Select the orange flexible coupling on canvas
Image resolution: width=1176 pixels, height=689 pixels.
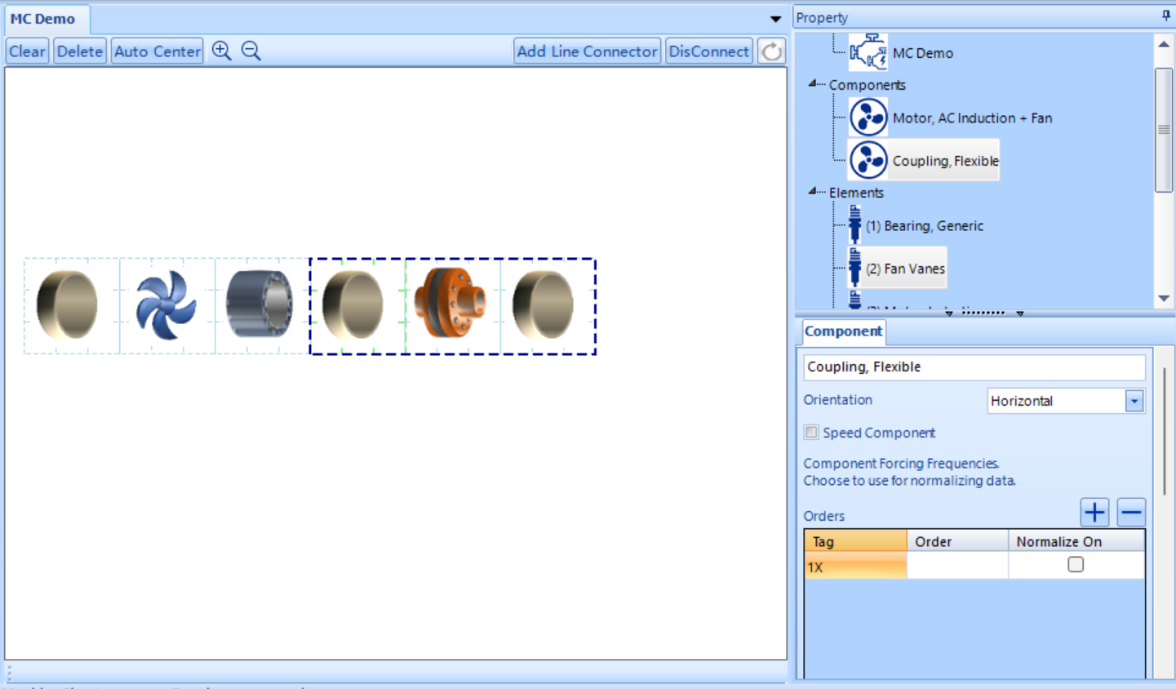pos(450,302)
